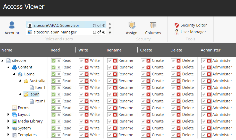
Task: Click the Name column header
Action: coord(7,50)
